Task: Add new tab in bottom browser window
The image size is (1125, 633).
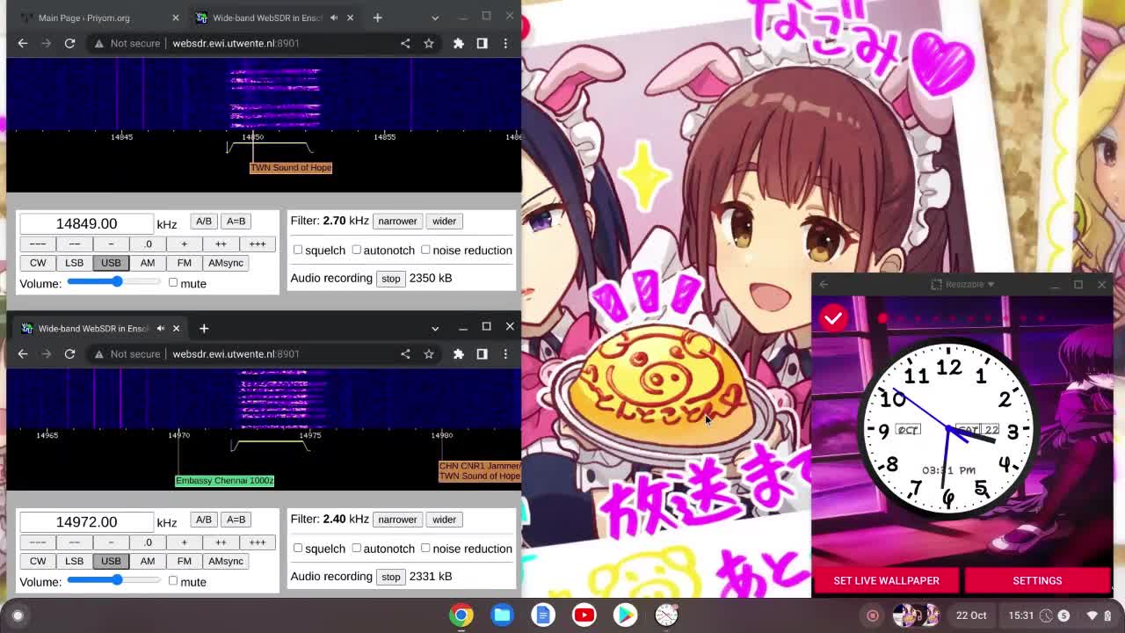Action: (204, 328)
